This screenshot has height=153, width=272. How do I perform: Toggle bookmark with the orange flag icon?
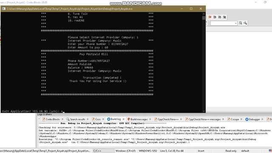[x=210, y=17]
